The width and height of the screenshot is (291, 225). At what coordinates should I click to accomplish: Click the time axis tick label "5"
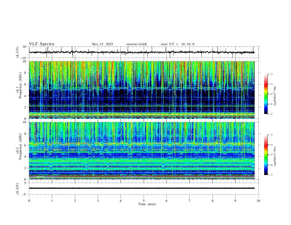pyautogui.click(x=144, y=201)
